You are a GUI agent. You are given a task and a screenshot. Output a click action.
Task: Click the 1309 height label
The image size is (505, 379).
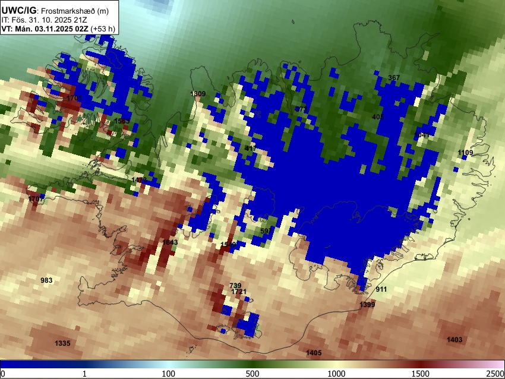click(198, 94)
